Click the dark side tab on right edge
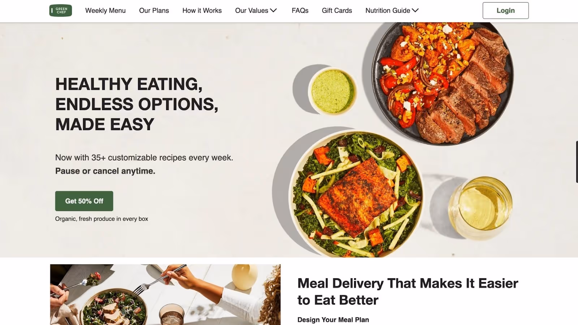This screenshot has width=578, height=325. pos(577,162)
